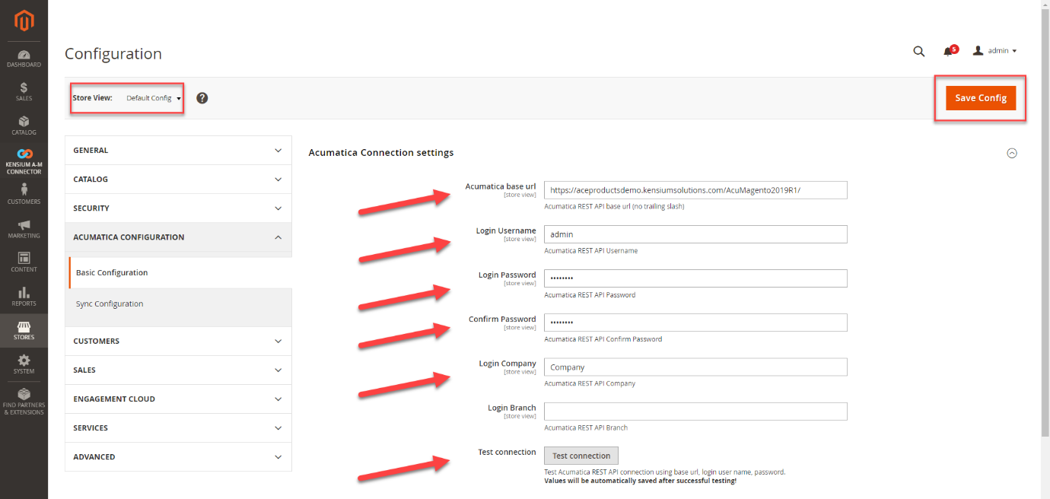Focus the Confirm Password field
Screen dimensions: 1050x499
(x=695, y=323)
